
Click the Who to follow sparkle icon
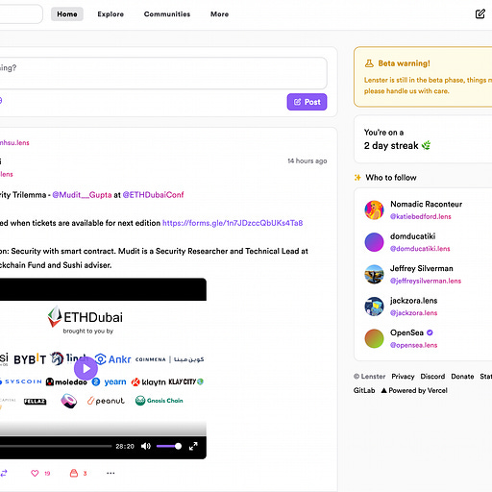click(x=357, y=178)
